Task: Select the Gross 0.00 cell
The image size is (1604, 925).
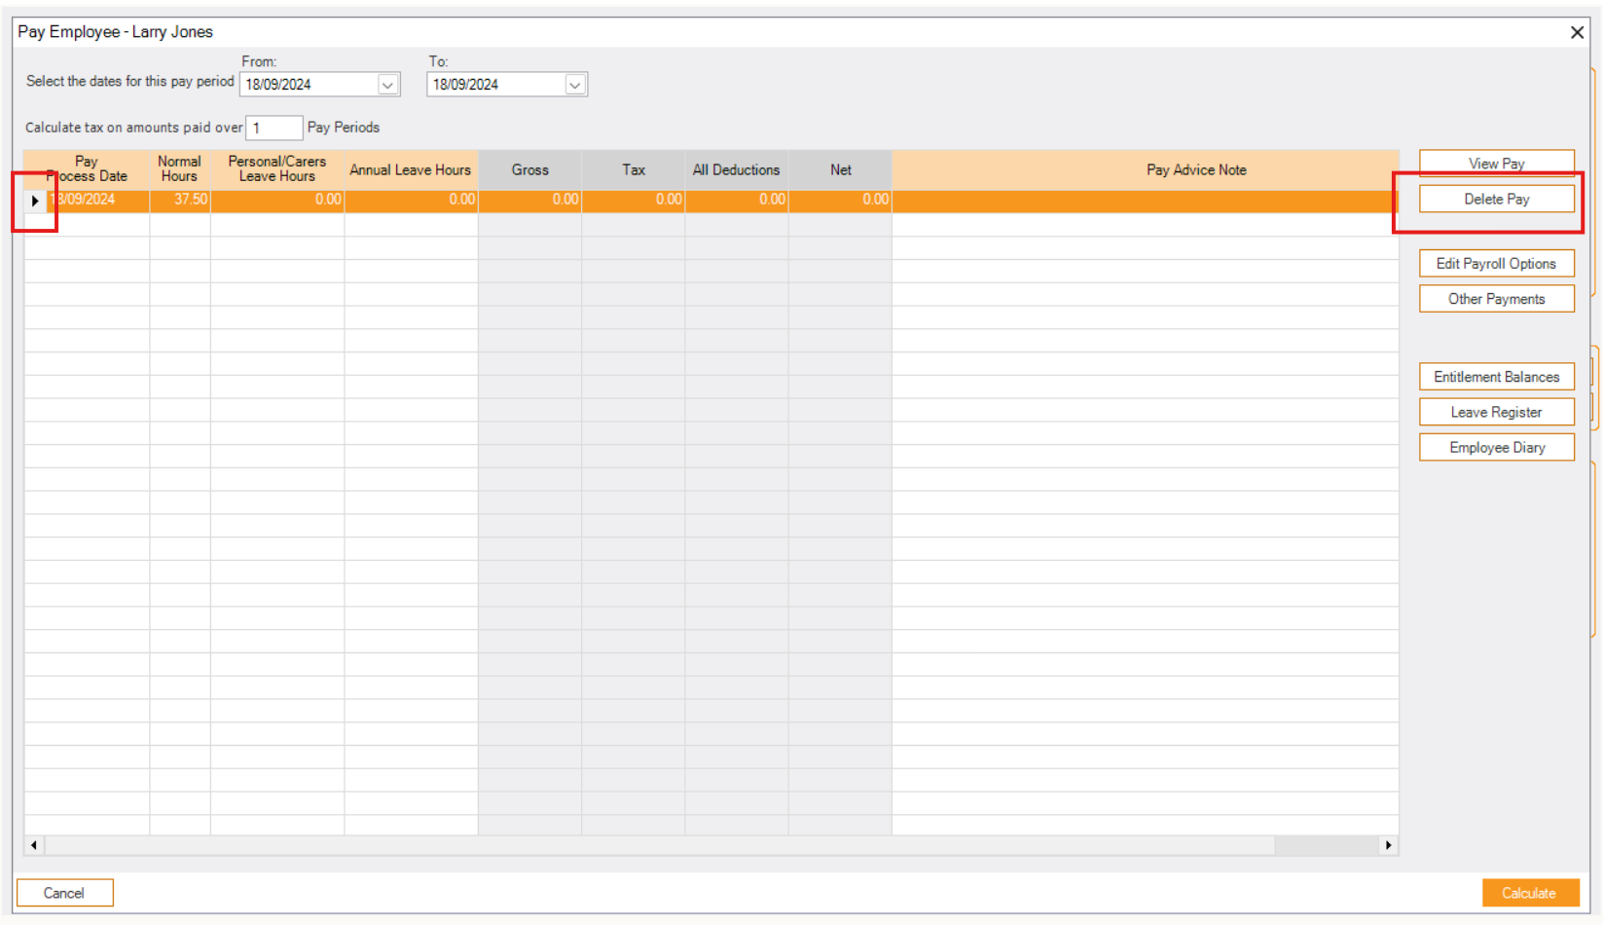Action: (530, 200)
